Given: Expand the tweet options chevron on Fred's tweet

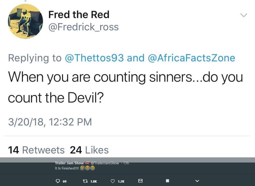Looking at the screenshot, I should (244, 15).
